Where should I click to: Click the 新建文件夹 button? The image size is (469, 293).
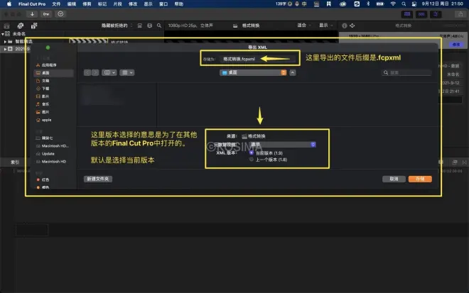point(98,179)
